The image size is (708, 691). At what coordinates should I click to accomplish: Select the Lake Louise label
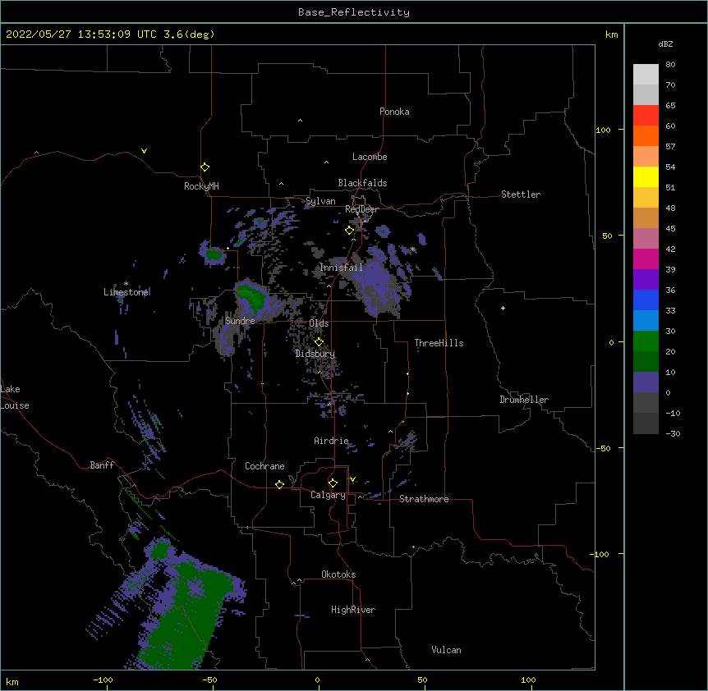click(x=15, y=397)
